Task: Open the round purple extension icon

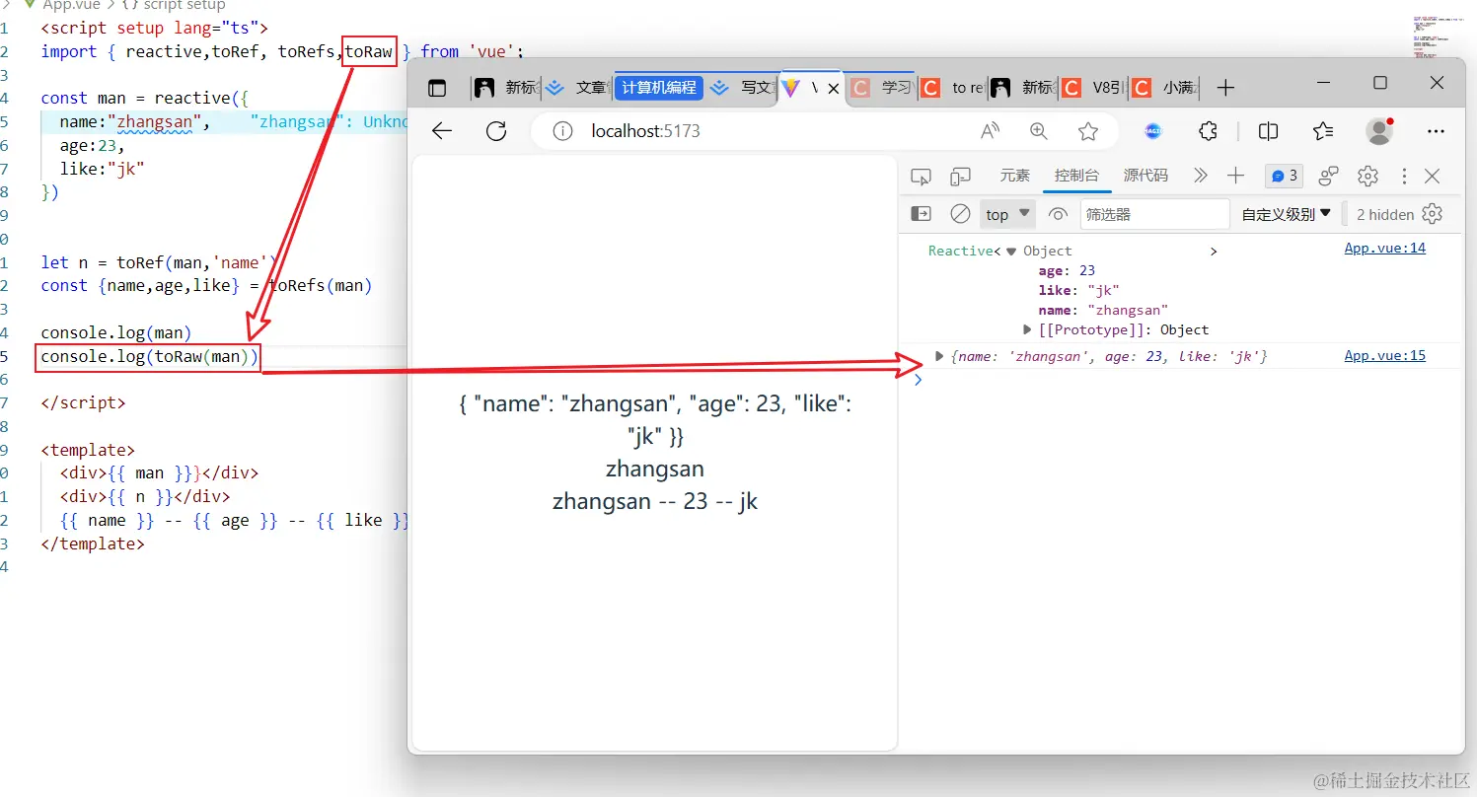Action: coord(1152,131)
